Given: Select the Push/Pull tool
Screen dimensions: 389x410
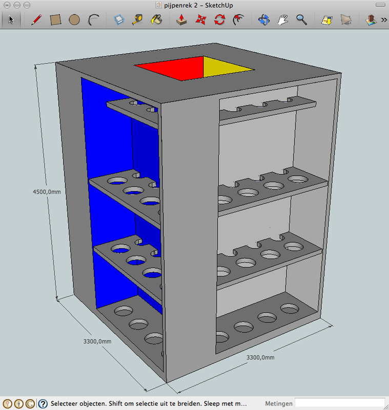Looking at the screenshot, I should click(181, 19).
